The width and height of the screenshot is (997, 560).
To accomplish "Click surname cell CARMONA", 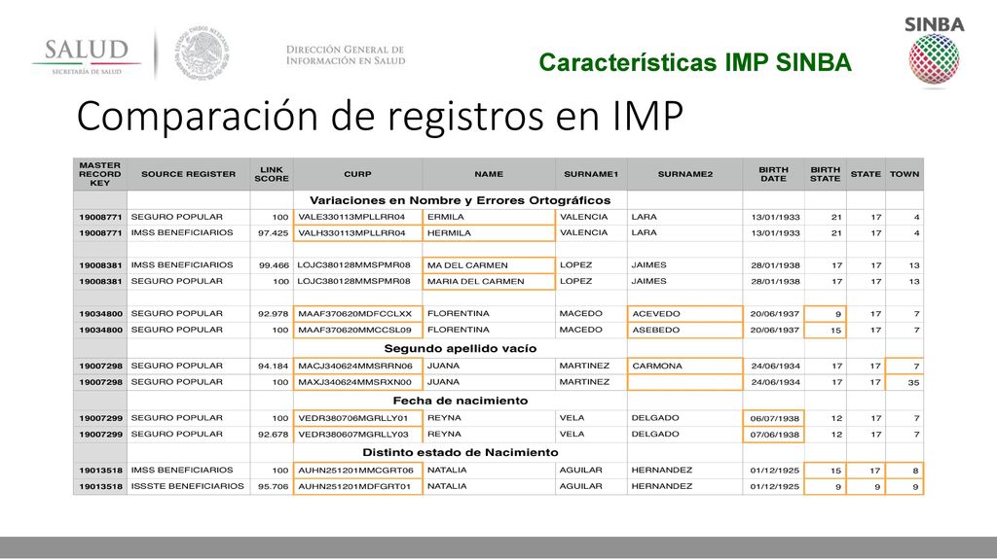I will pos(684,367).
